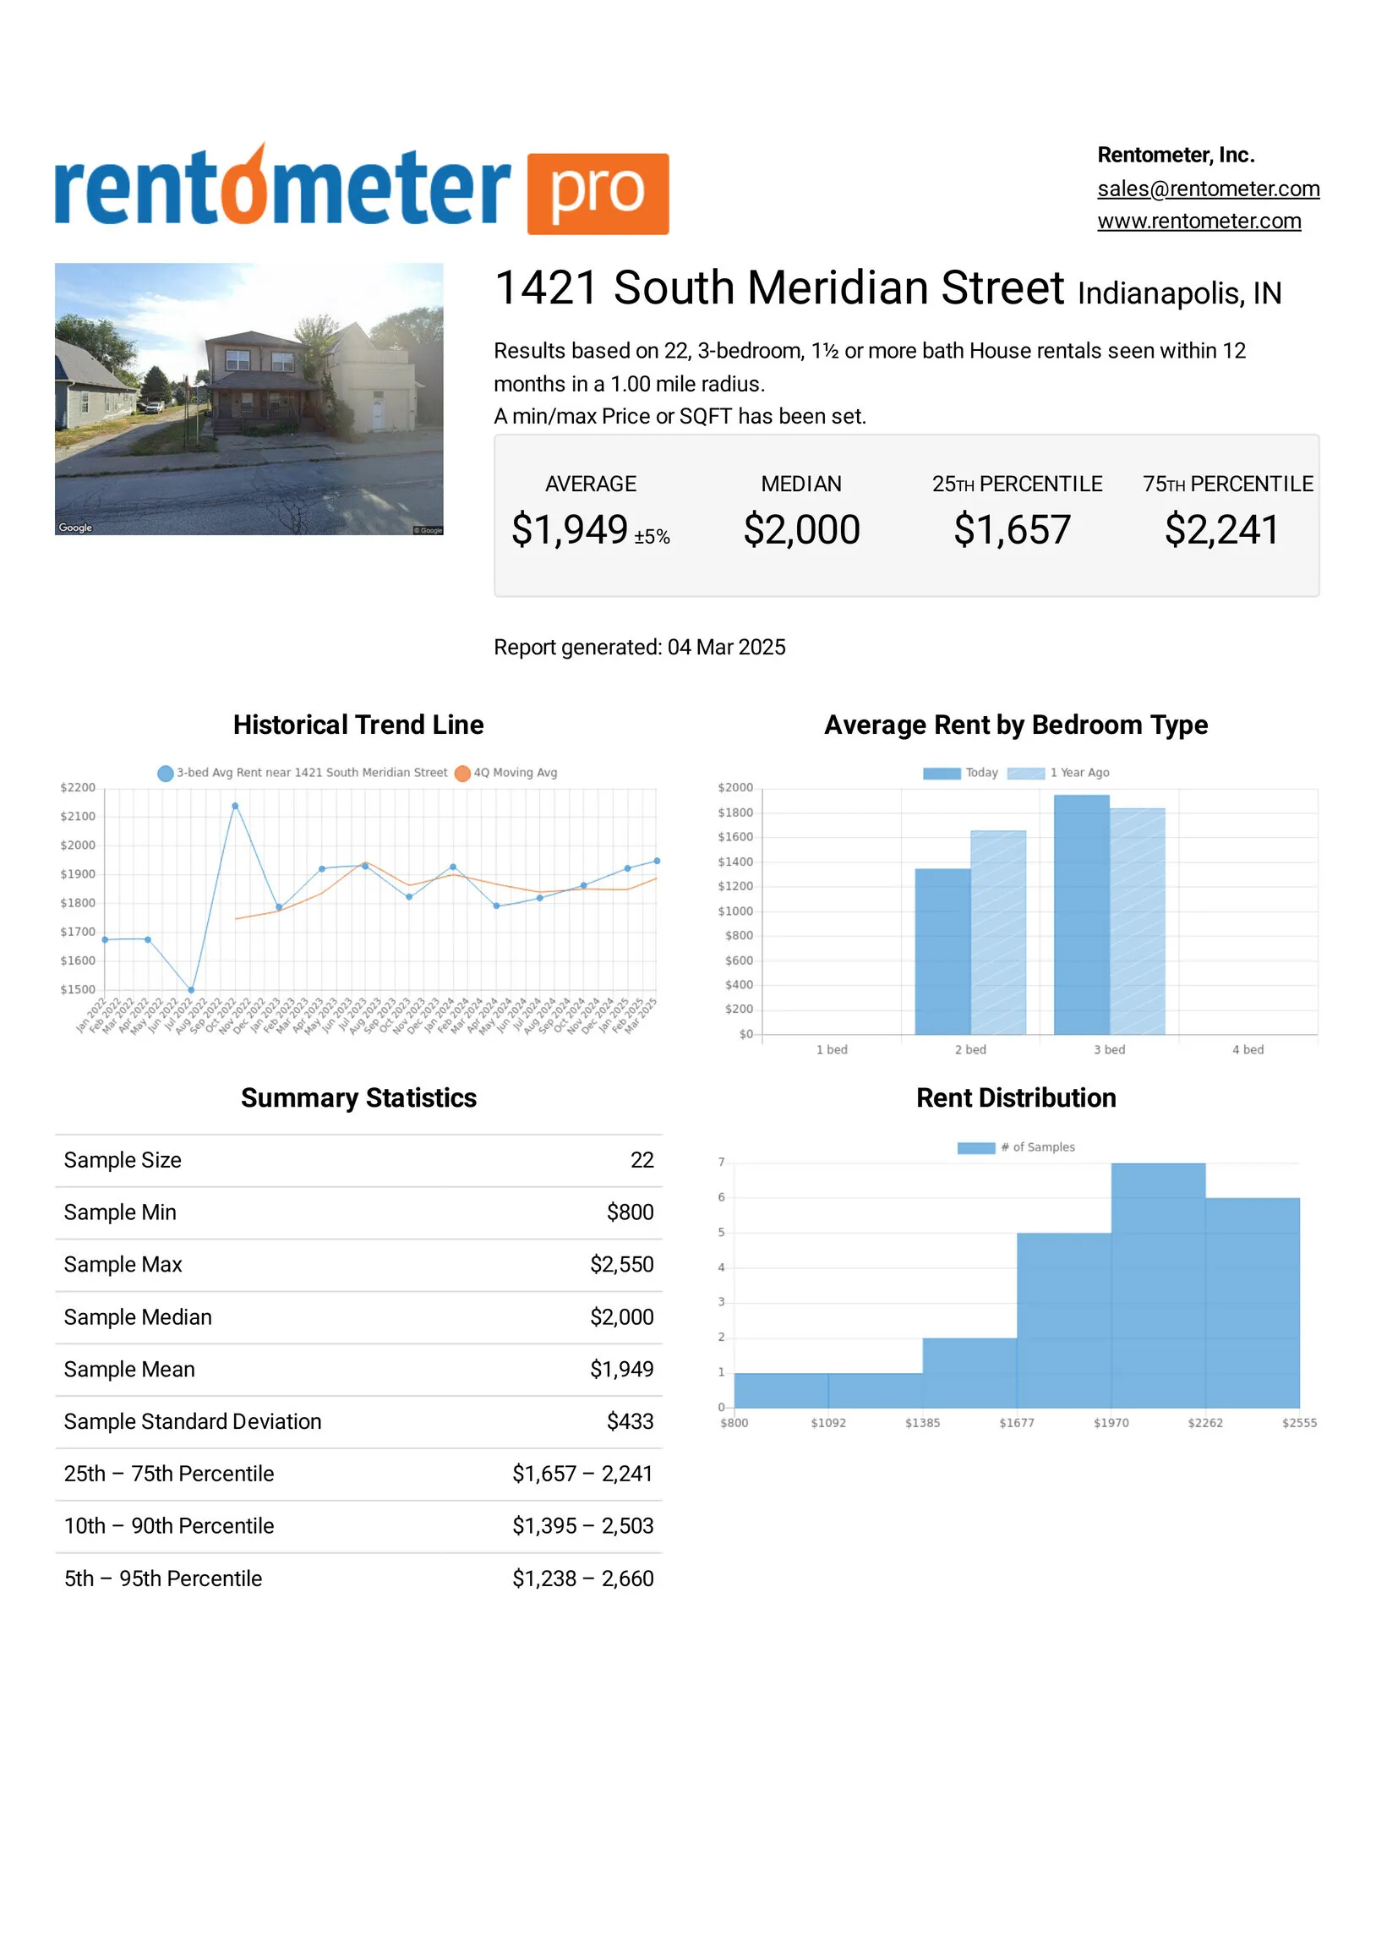Click the $2,000 median value
1376x1948 pixels.
click(x=800, y=530)
